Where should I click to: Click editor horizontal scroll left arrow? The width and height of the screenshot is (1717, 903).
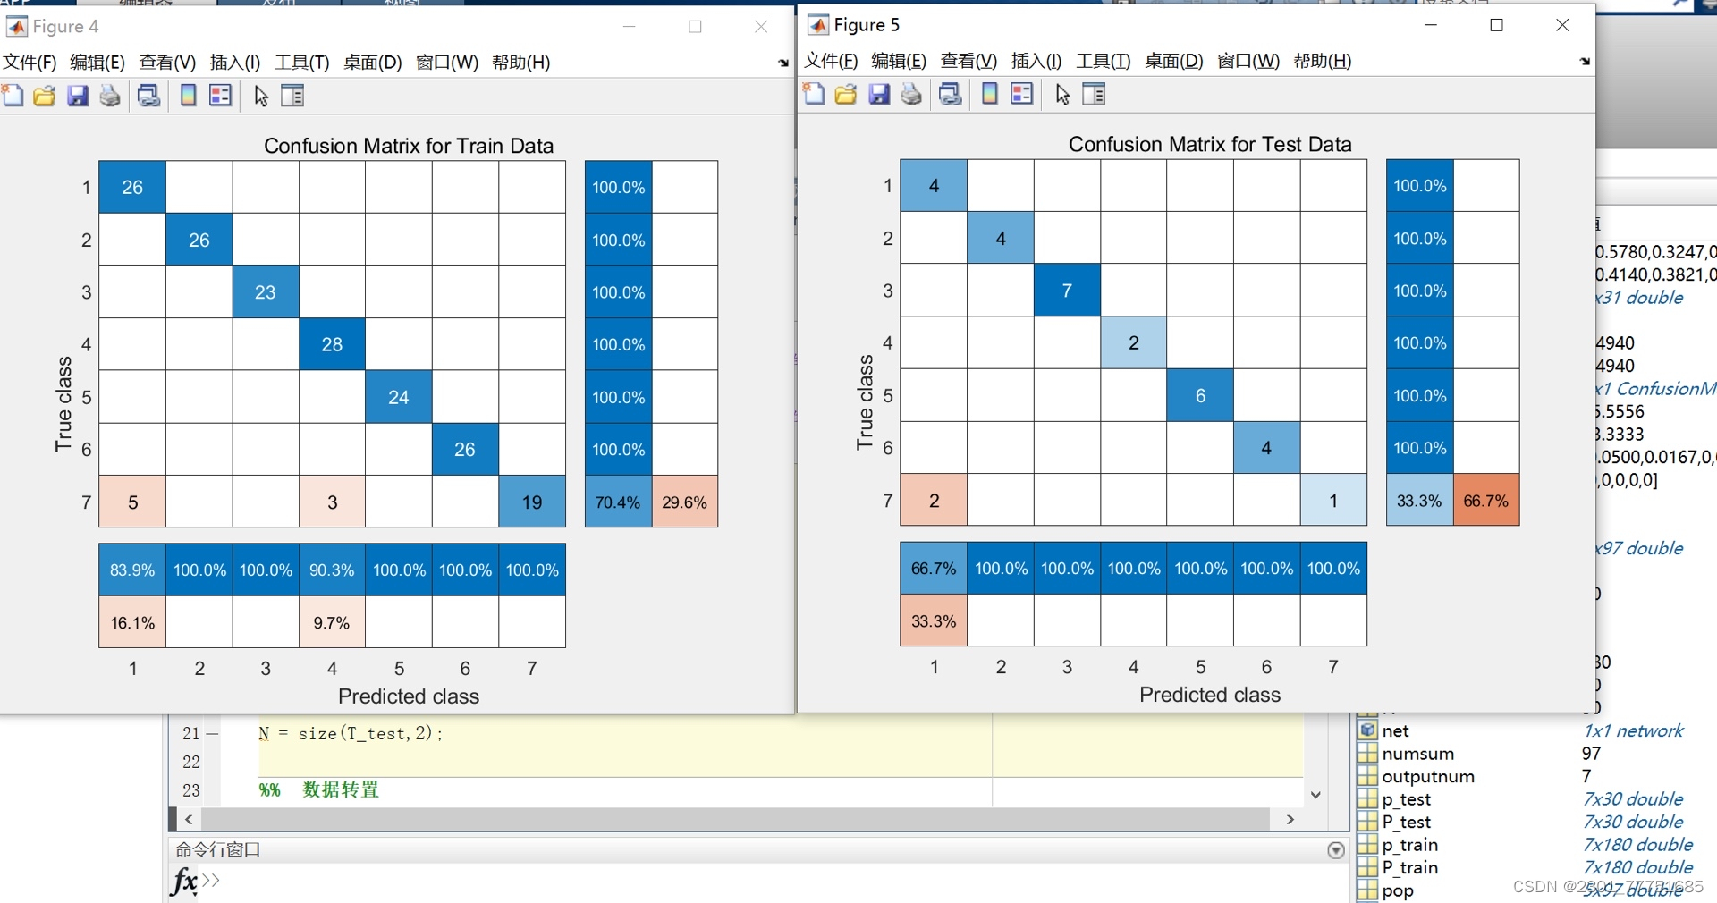(x=189, y=819)
